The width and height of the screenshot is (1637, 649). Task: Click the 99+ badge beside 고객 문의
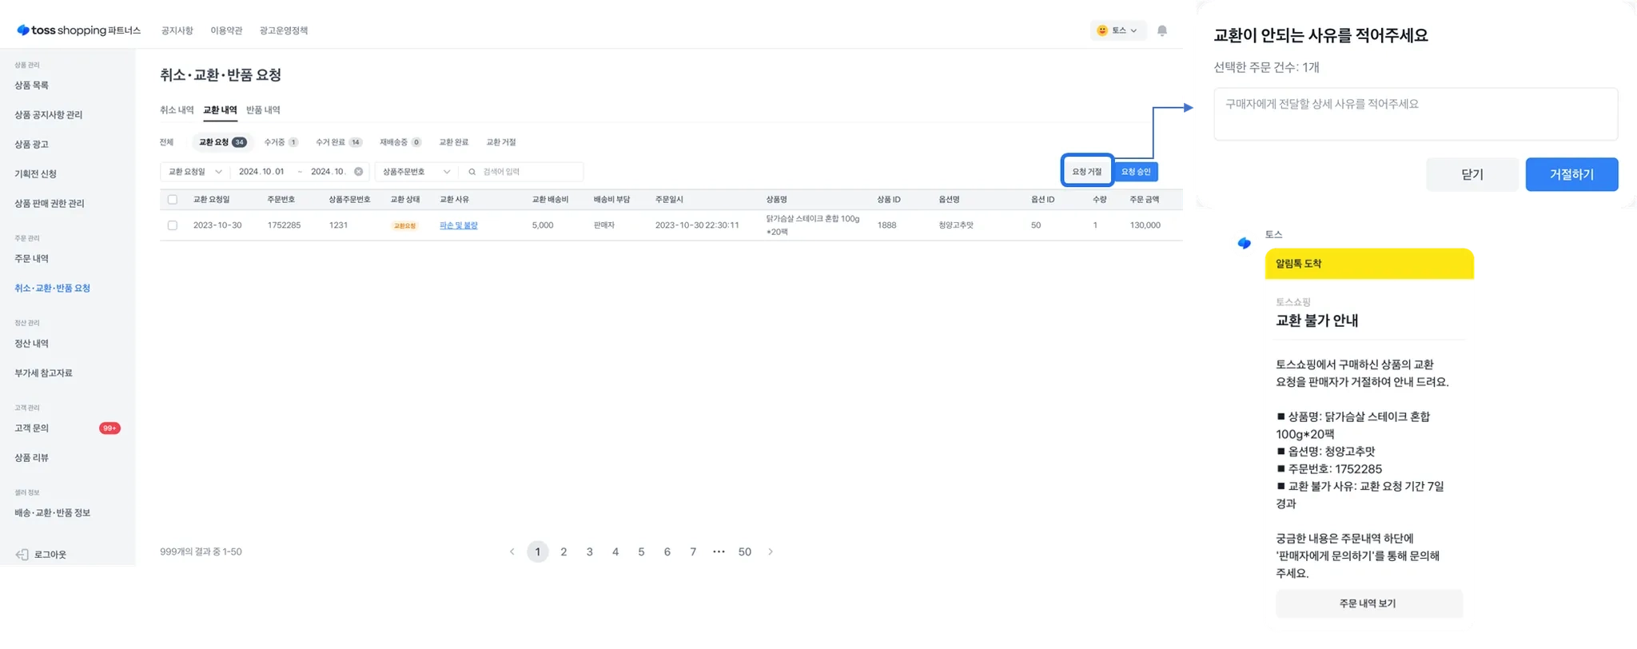click(110, 428)
